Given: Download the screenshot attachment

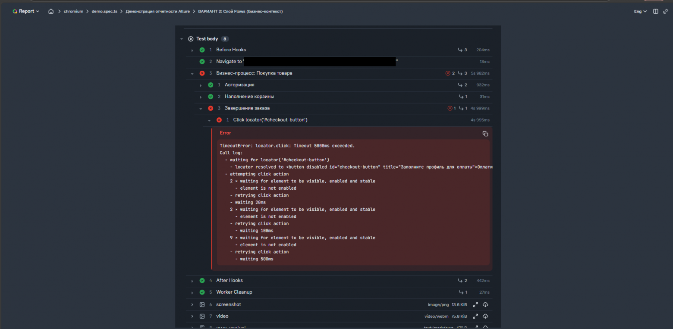Looking at the screenshot, I should click(485, 304).
